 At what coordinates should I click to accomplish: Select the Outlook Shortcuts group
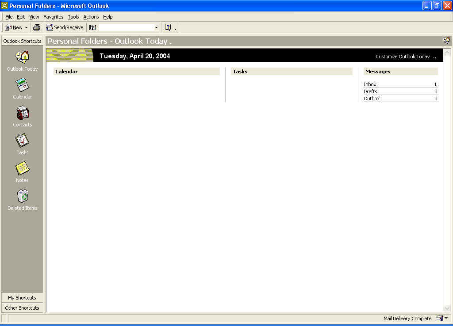pos(22,41)
